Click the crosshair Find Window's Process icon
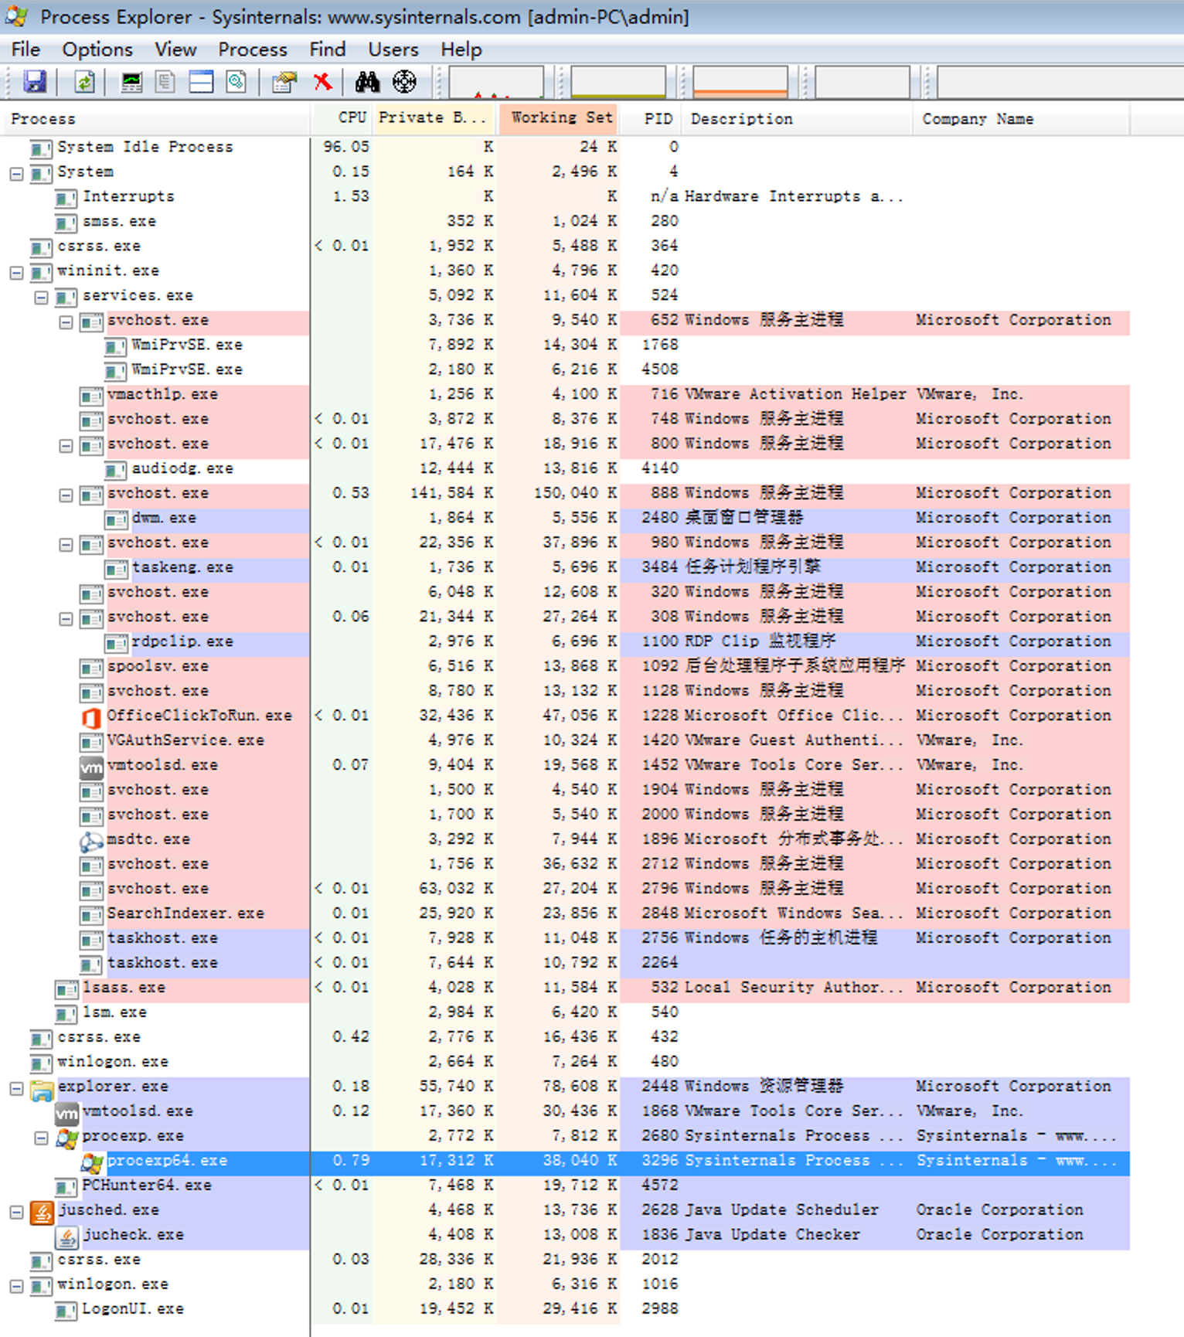 [404, 82]
